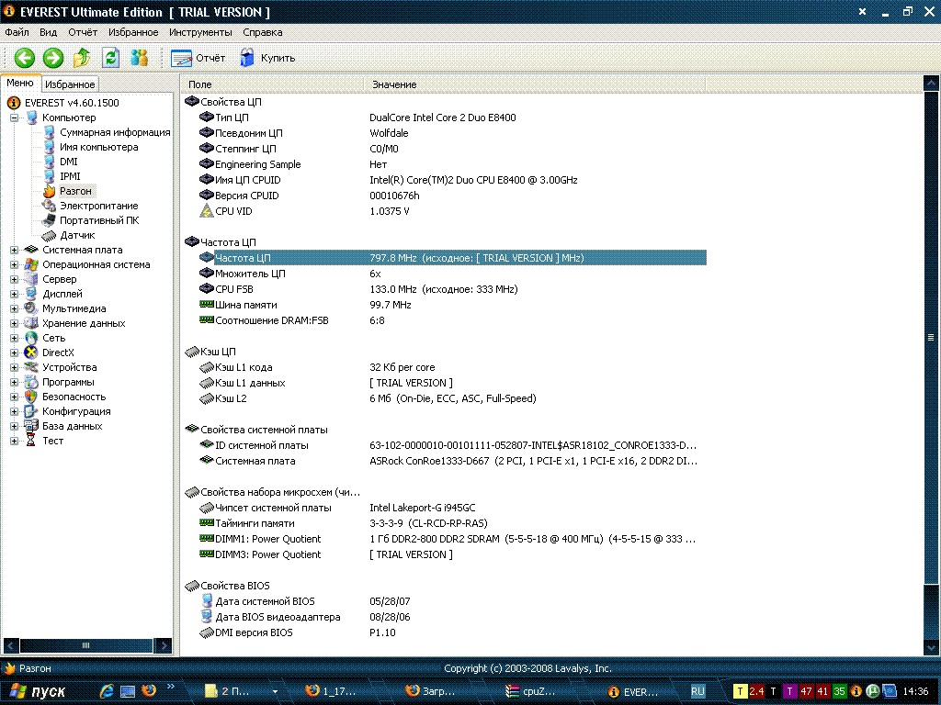Expand the Дисплей tree node
The image size is (941, 705).
point(14,294)
